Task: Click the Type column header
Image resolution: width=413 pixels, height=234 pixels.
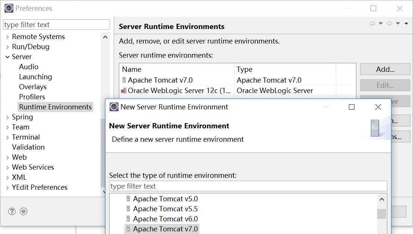Action: pos(285,70)
